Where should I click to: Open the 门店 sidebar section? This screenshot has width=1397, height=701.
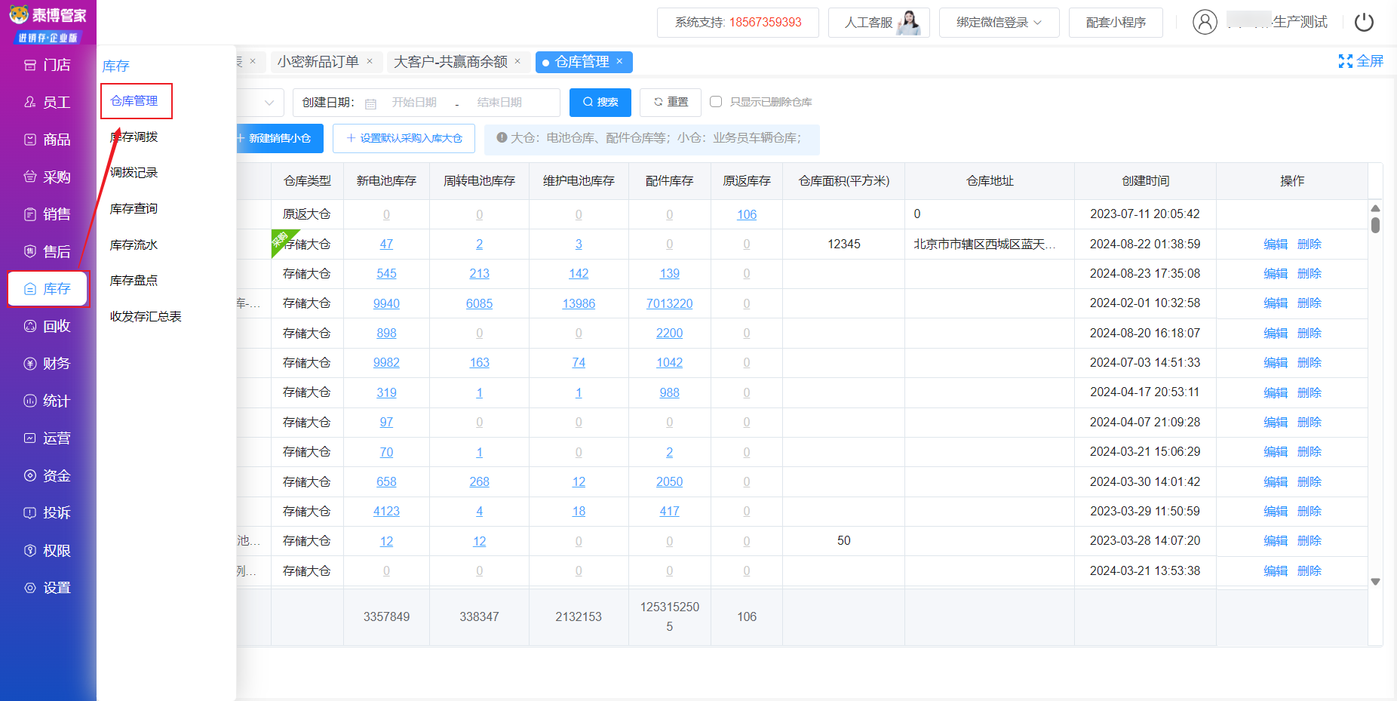(48, 65)
